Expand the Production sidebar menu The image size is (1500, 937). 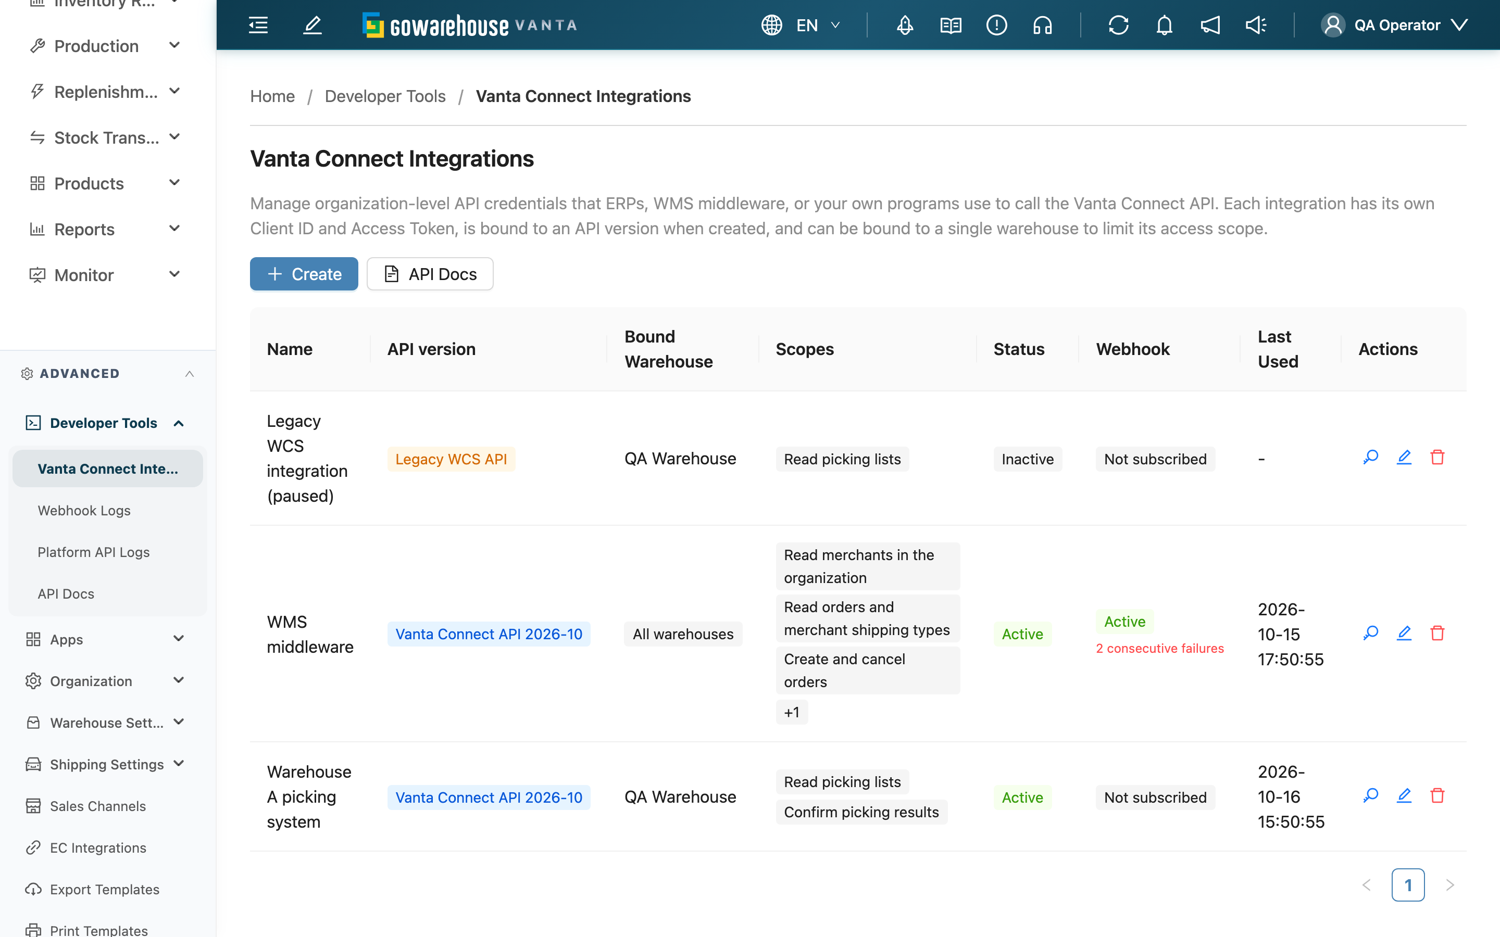[x=105, y=46]
